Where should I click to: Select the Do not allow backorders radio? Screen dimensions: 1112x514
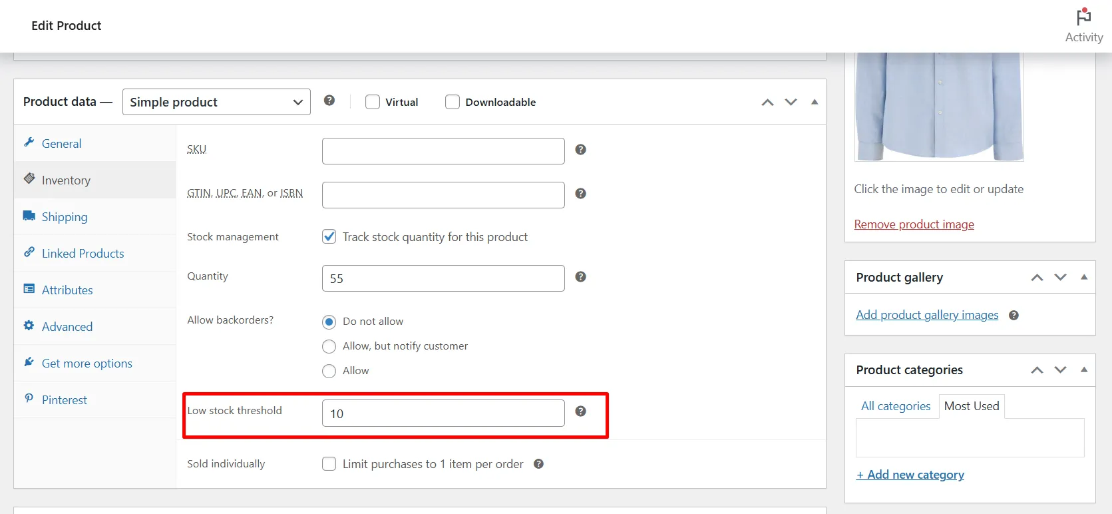pyautogui.click(x=329, y=322)
